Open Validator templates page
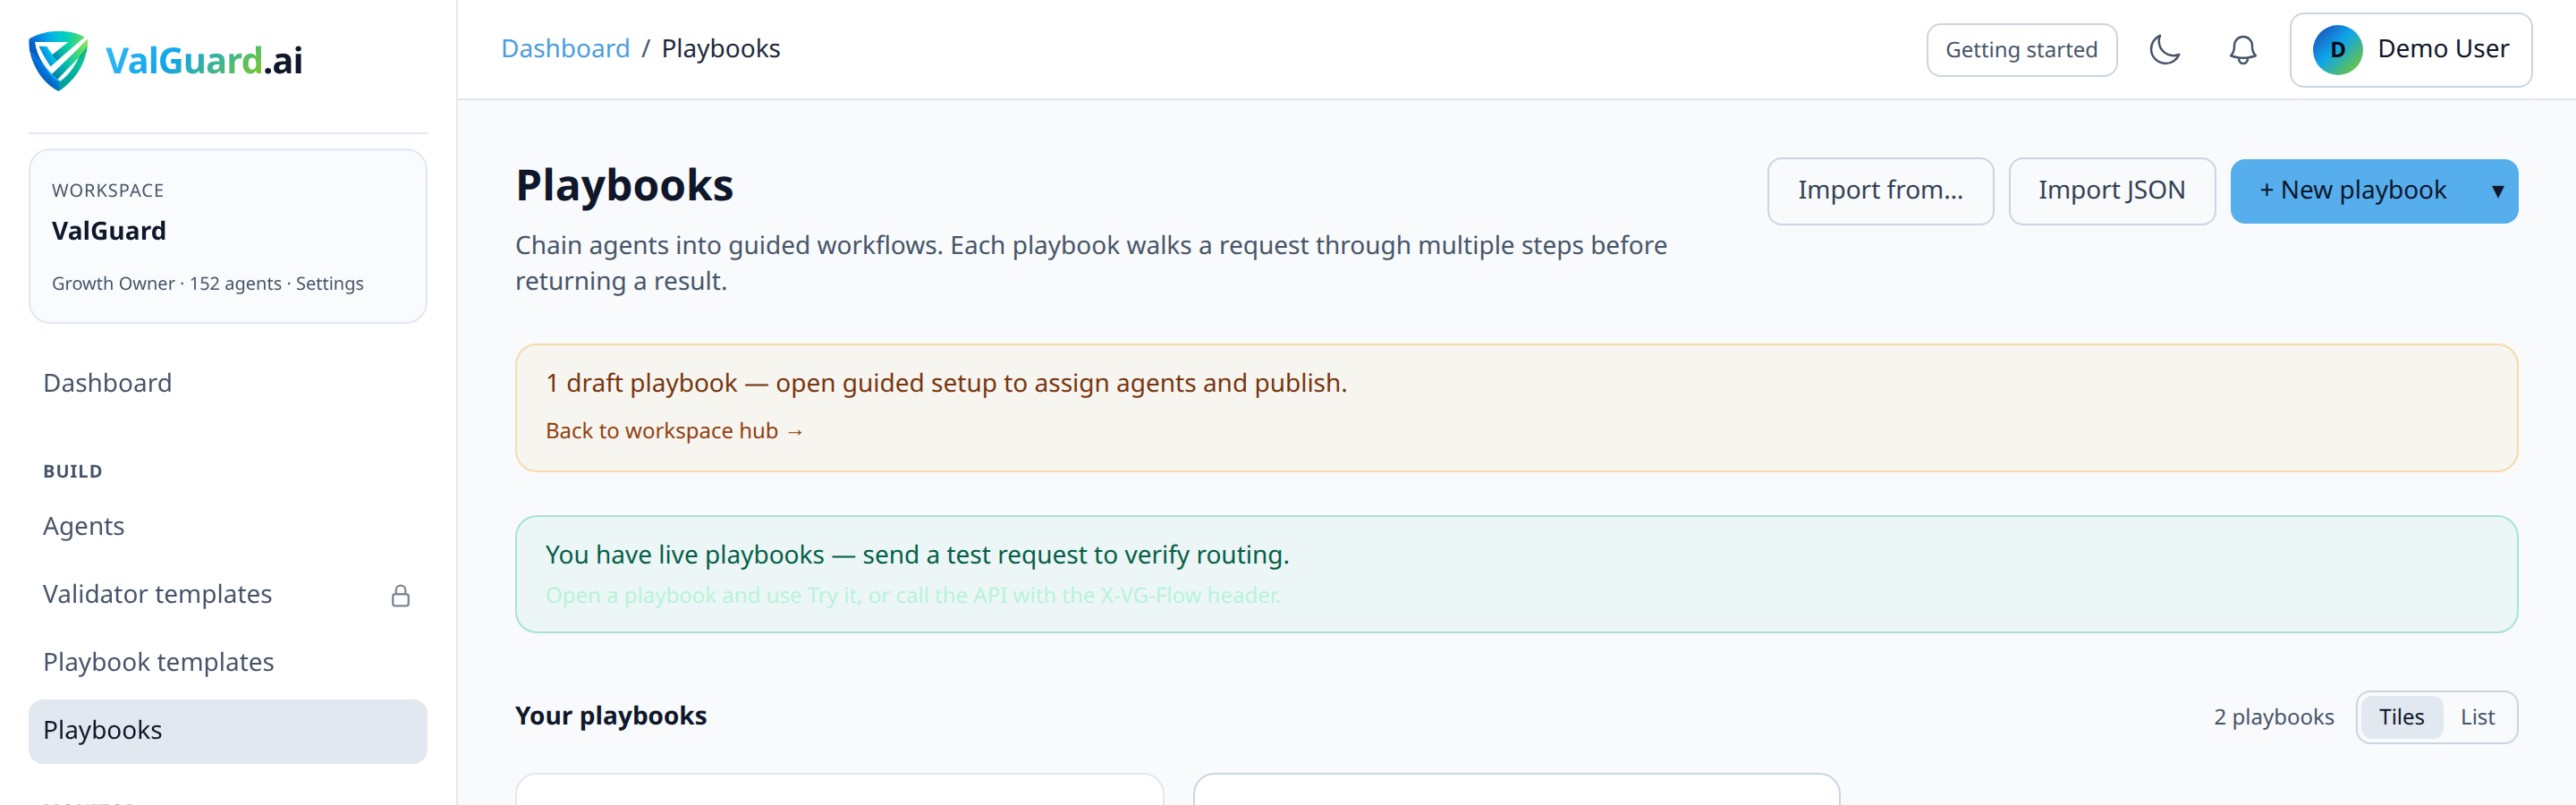Image resolution: width=2576 pixels, height=805 pixels. coord(227,594)
